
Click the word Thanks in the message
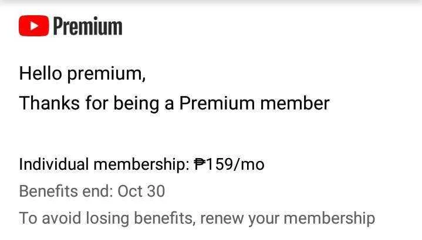point(49,103)
